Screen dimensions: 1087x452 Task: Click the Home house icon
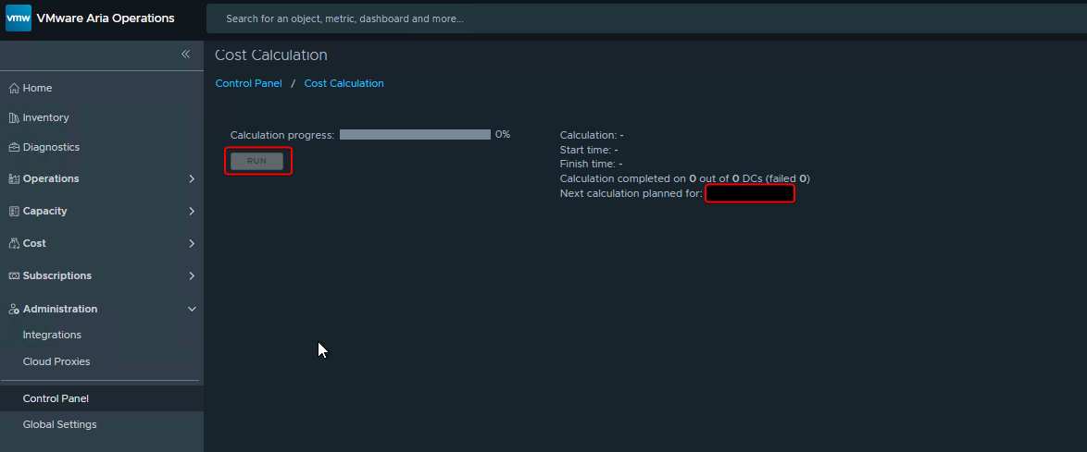(14, 89)
